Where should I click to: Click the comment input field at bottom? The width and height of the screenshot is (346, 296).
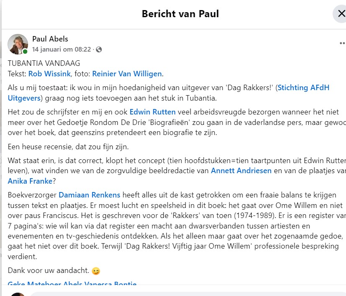(x=184, y=293)
